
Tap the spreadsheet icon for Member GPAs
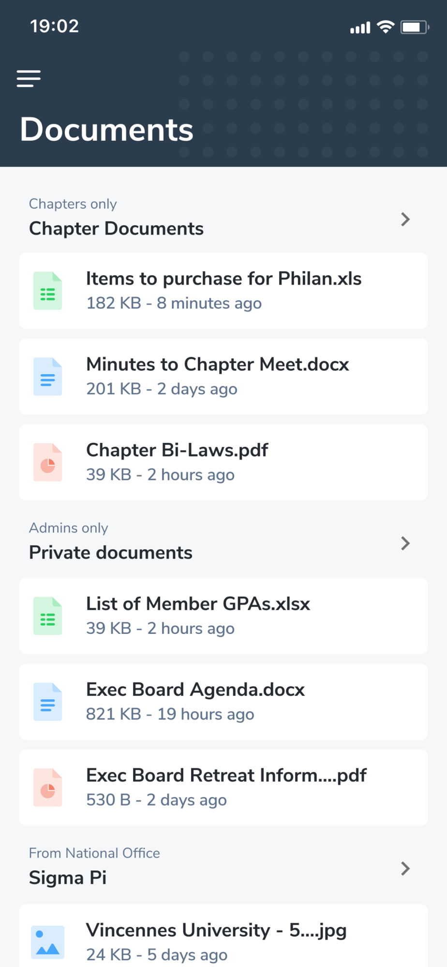(47, 616)
